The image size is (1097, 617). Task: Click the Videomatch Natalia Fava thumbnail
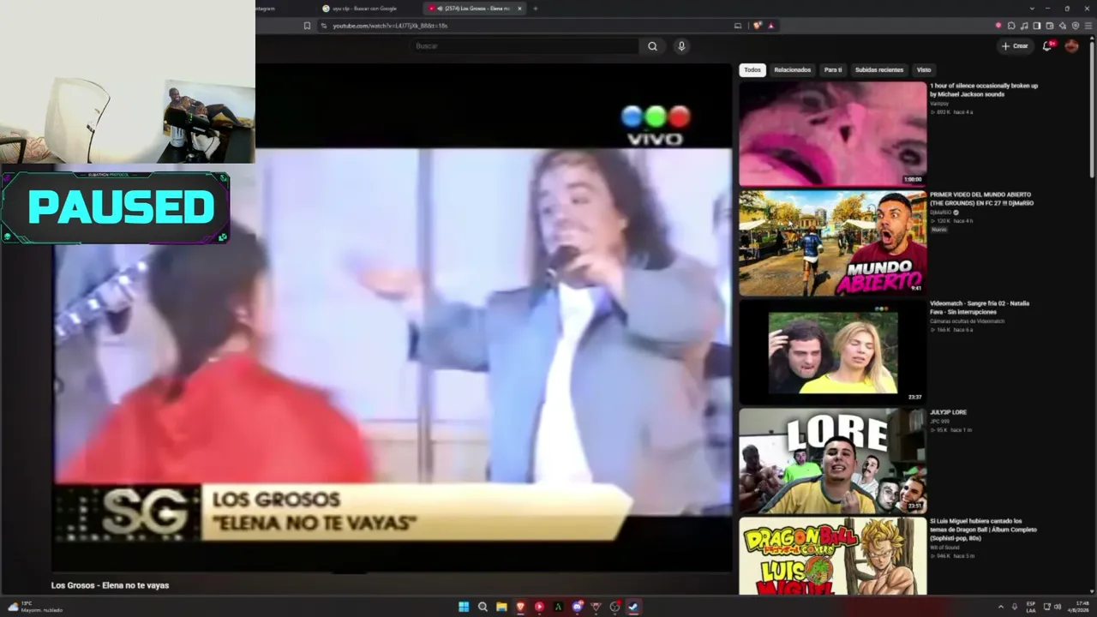click(x=833, y=351)
